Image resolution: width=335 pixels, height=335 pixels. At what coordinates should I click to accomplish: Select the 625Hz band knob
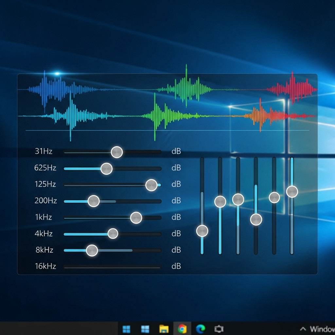(x=107, y=168)
